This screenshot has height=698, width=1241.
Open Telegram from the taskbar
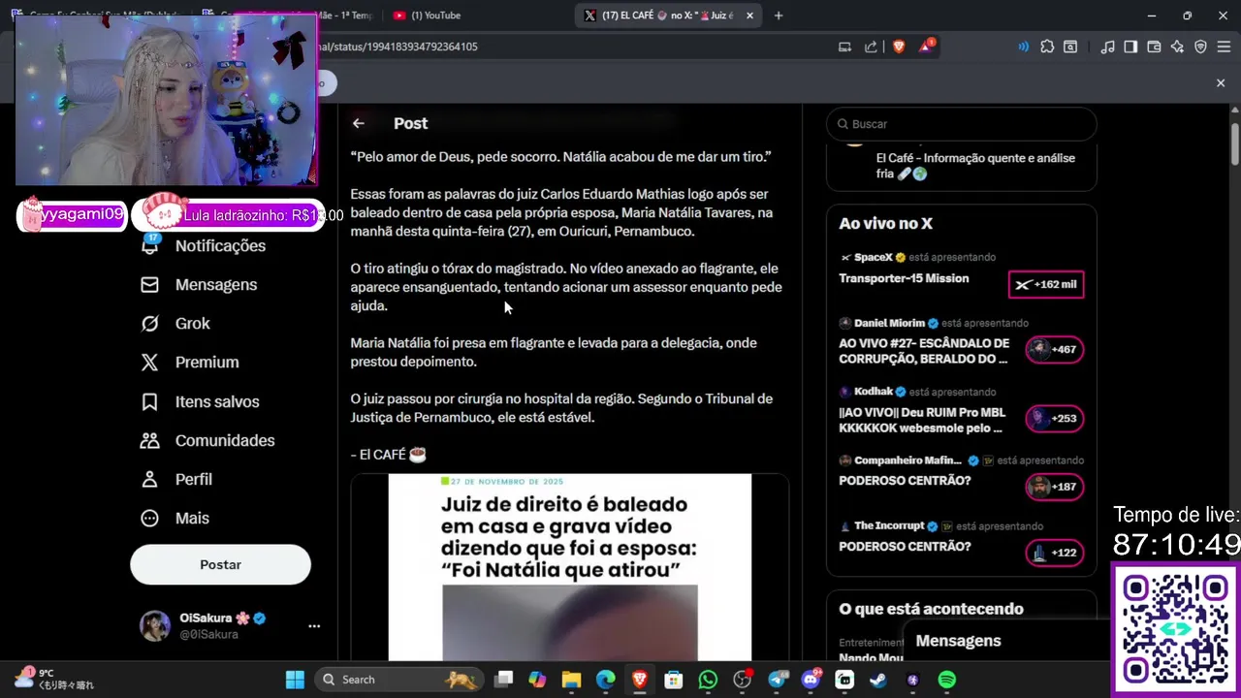pyautogui.click(x=777, y=680)
